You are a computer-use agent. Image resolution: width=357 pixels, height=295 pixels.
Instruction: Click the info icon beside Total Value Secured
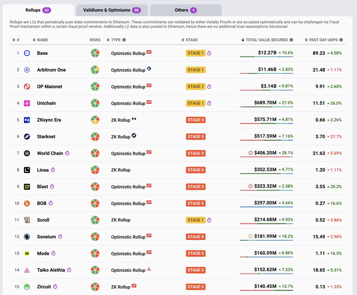[291, 40]
